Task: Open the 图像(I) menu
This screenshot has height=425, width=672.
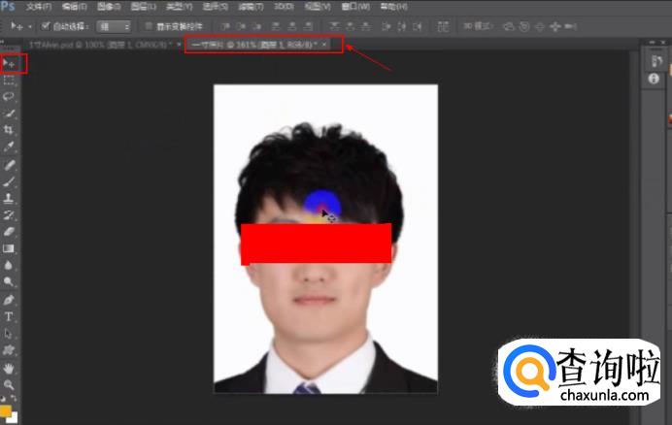Action: (108, 6)
